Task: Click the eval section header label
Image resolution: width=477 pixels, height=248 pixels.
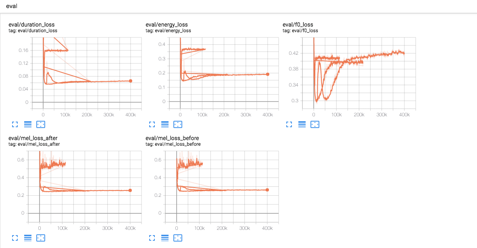Action: tap(11, 6)
